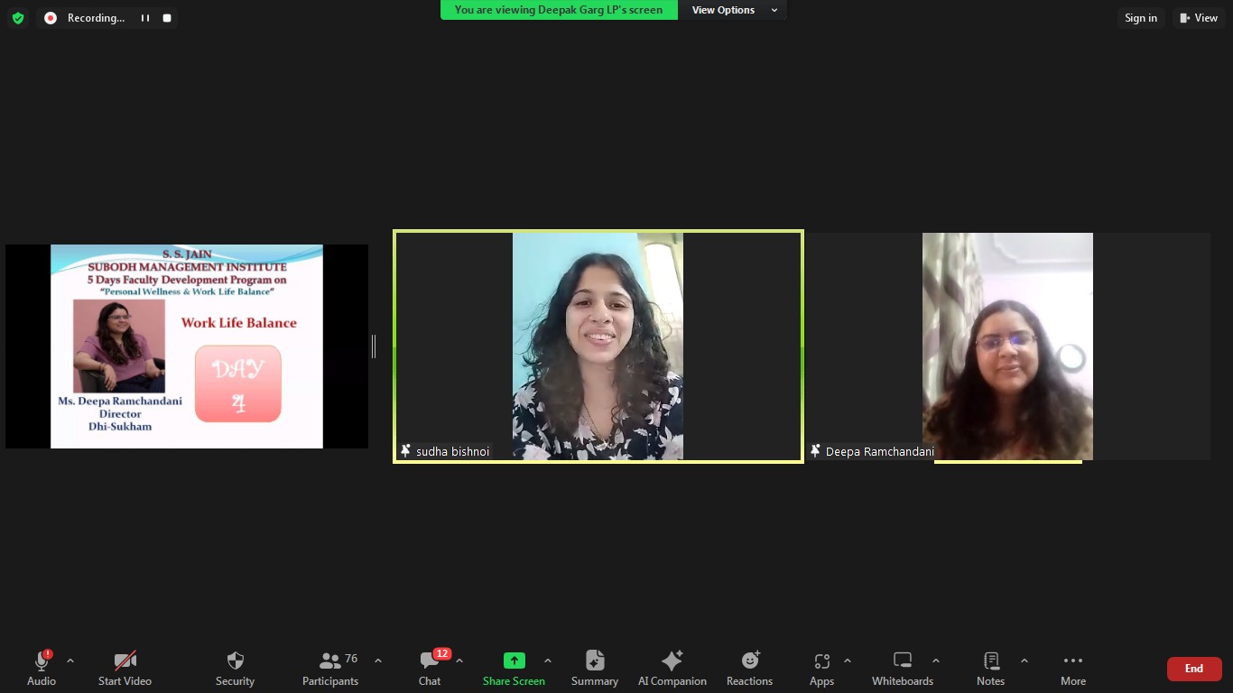The width and height of the screenshot is (1233, 693).
Task: Toggle Start Video camera on
Action: click(125, 669)
